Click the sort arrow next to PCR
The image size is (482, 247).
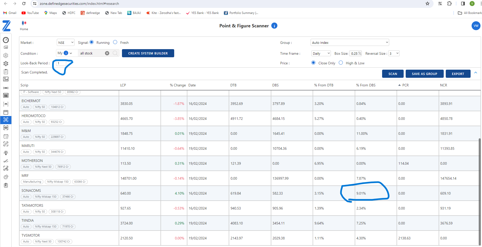tap(400, 85)
